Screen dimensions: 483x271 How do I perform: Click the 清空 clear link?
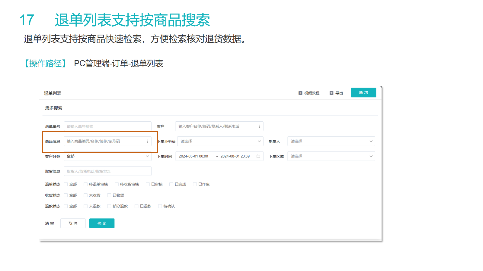click(50, 223)
